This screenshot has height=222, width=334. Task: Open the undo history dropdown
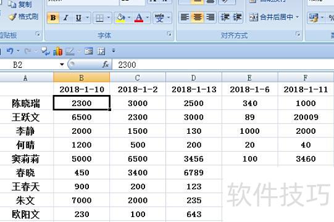18,51
